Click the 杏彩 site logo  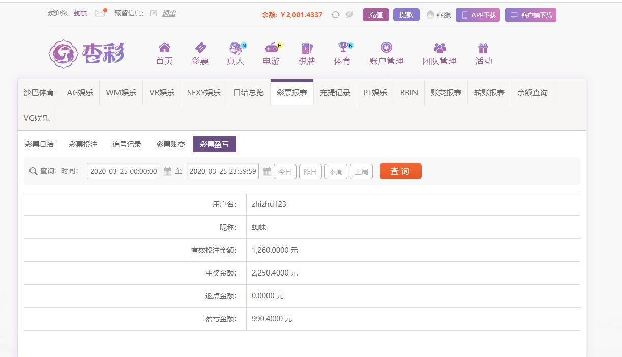(86, 53)
